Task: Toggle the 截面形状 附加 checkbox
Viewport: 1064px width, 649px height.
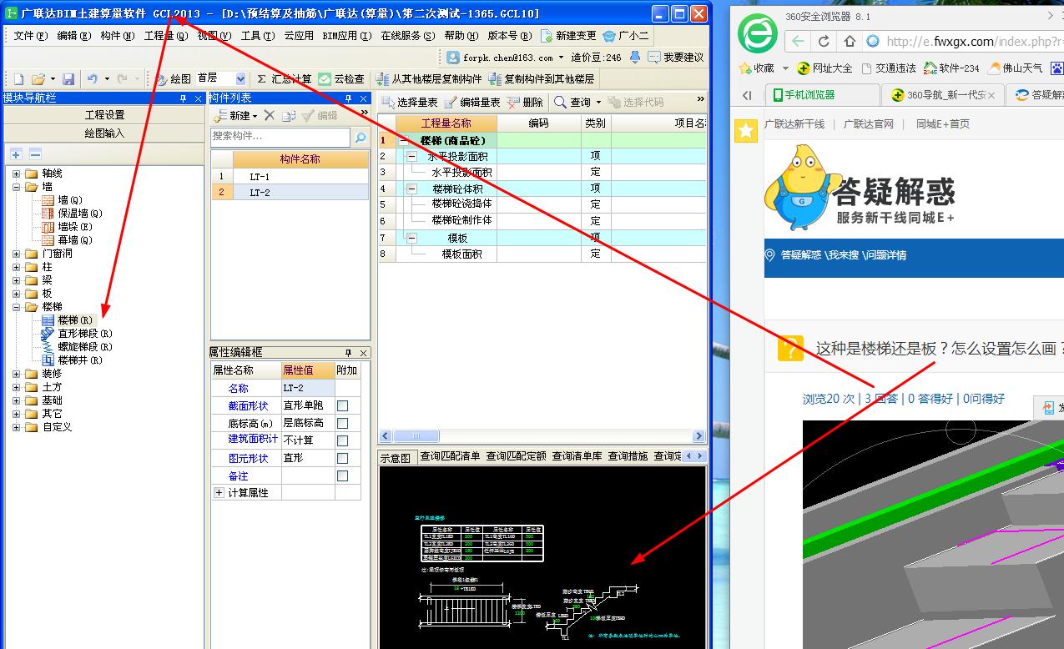Action: (x=342, y=405)
